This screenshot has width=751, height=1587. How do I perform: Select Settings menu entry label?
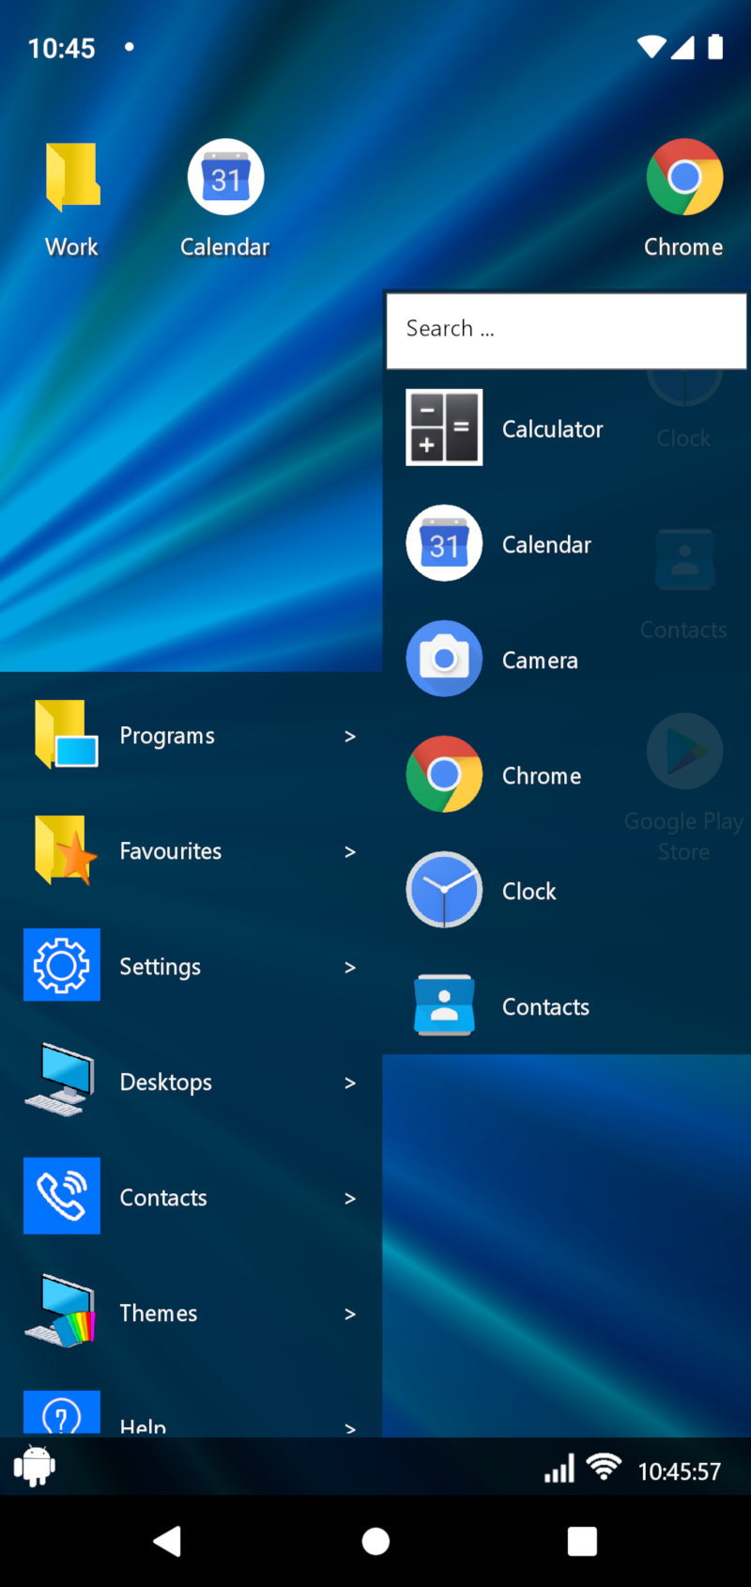(161, 968)
